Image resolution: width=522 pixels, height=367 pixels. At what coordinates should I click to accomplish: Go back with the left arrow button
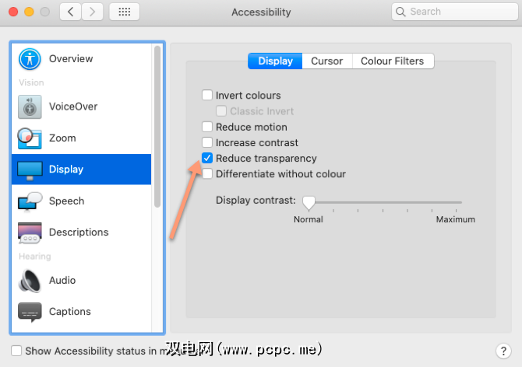[x=71, y=12]
